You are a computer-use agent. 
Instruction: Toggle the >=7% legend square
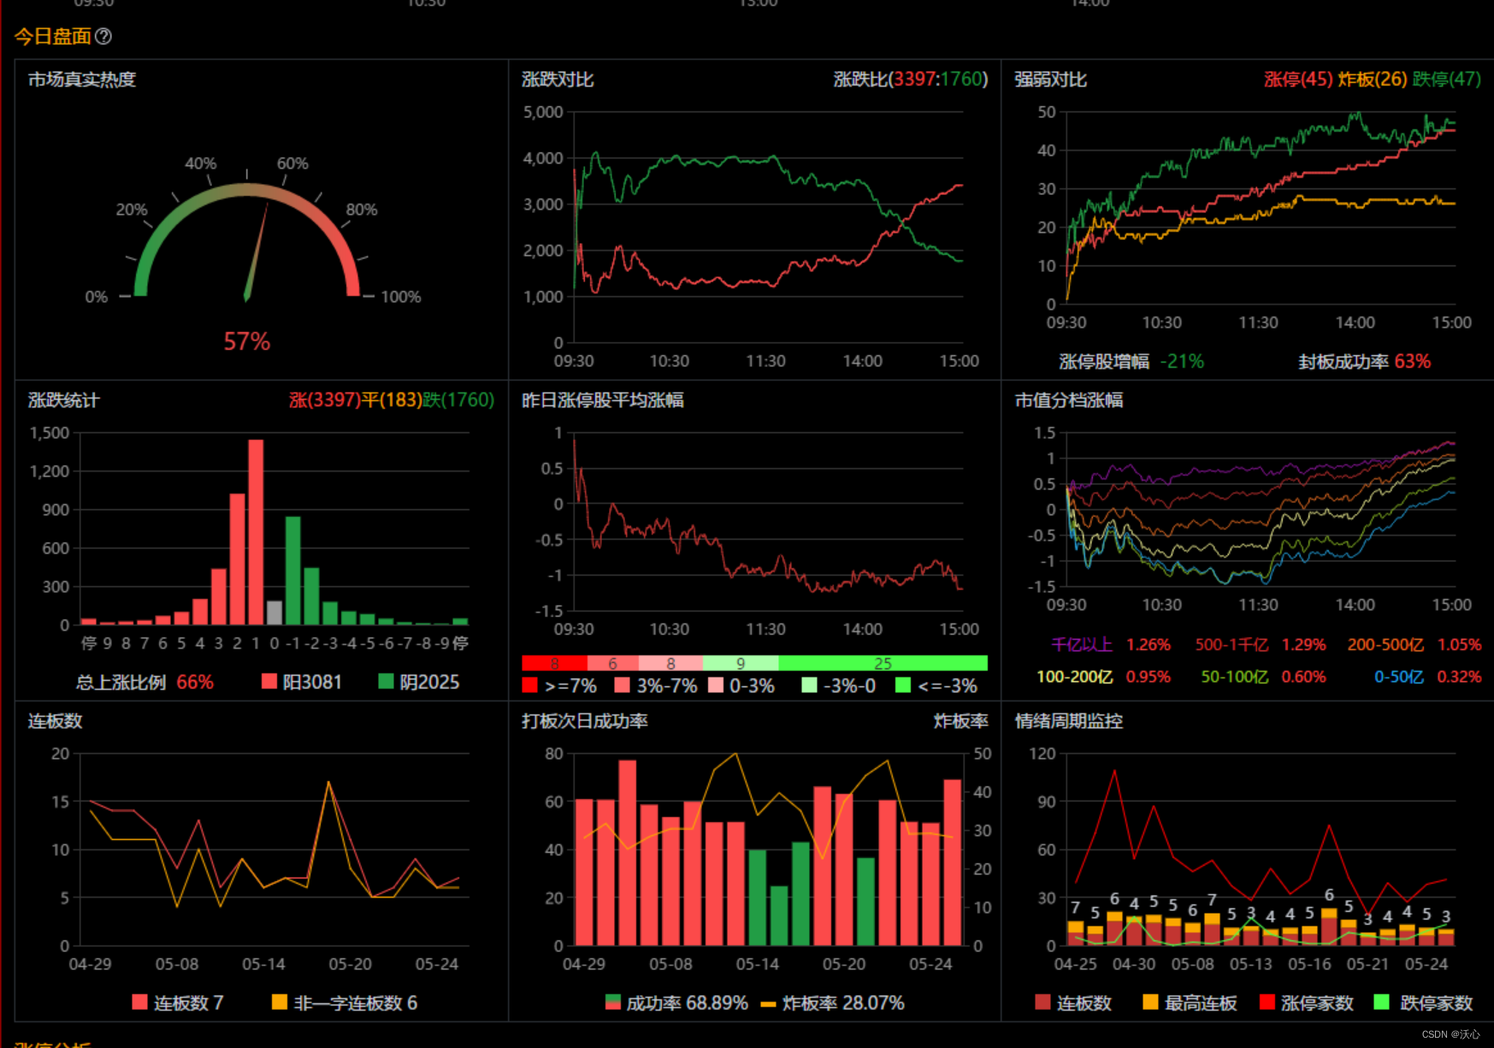tap(529, 685)
